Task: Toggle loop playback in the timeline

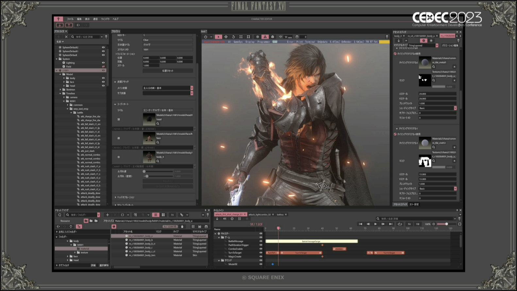Action: point(400,224)
